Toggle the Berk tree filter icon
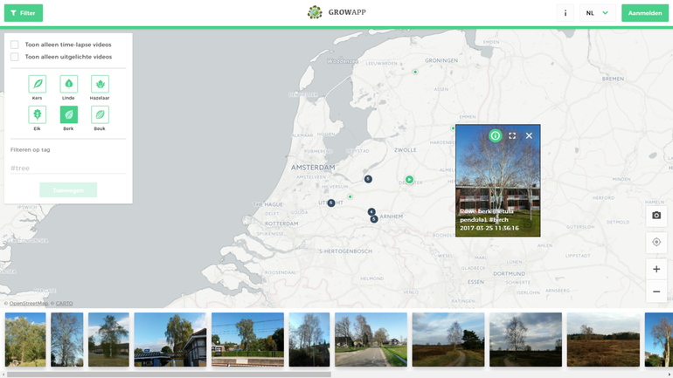This screenshot has height=378, width=673. coord(69,115)
